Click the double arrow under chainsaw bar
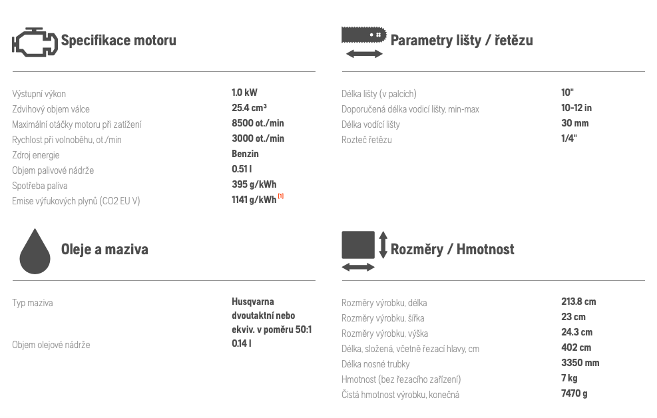657x418 pixels. [364, 54]
